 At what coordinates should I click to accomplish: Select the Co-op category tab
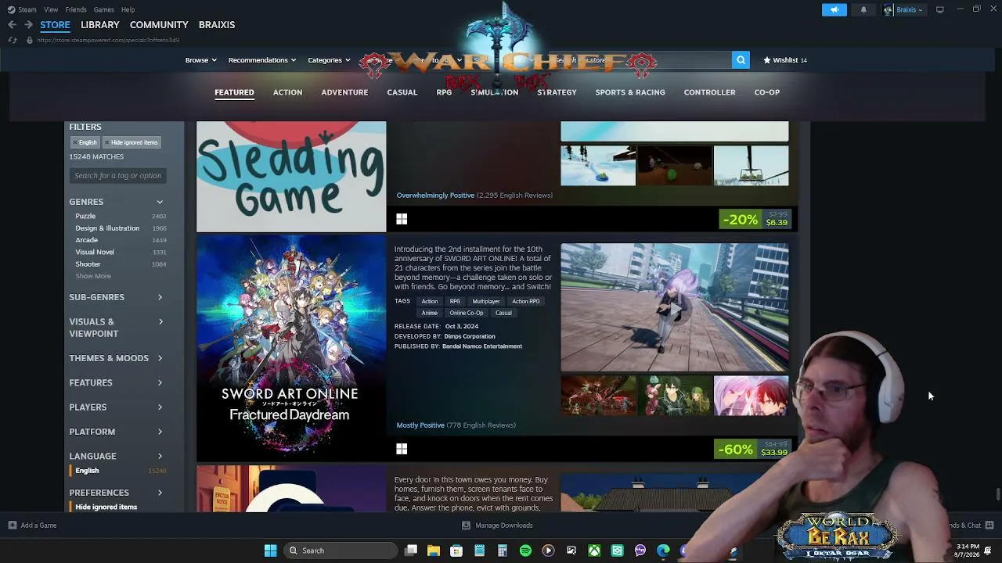767,92
